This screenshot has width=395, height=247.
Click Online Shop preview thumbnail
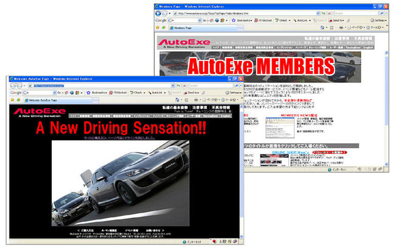point(274,160)
